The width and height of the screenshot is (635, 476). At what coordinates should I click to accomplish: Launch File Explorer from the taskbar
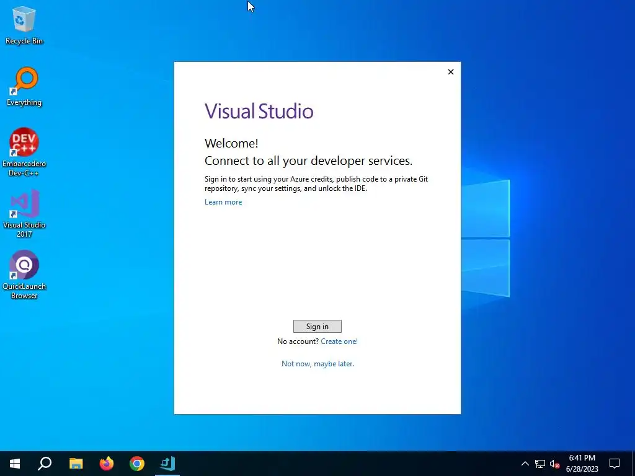point(76,464)
